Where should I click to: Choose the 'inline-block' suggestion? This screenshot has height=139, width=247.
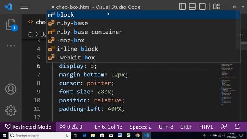coord(143,49)
